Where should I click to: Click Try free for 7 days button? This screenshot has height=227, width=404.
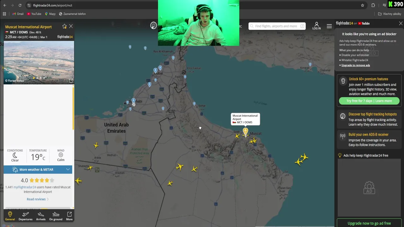click(x=369, y=101)
